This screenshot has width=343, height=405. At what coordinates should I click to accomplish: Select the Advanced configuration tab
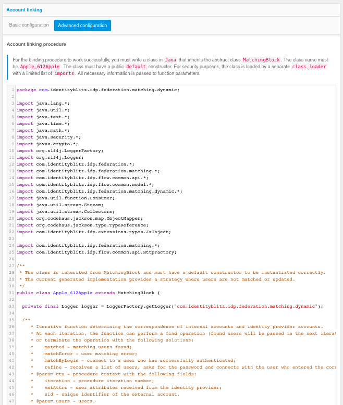point(82,26)
